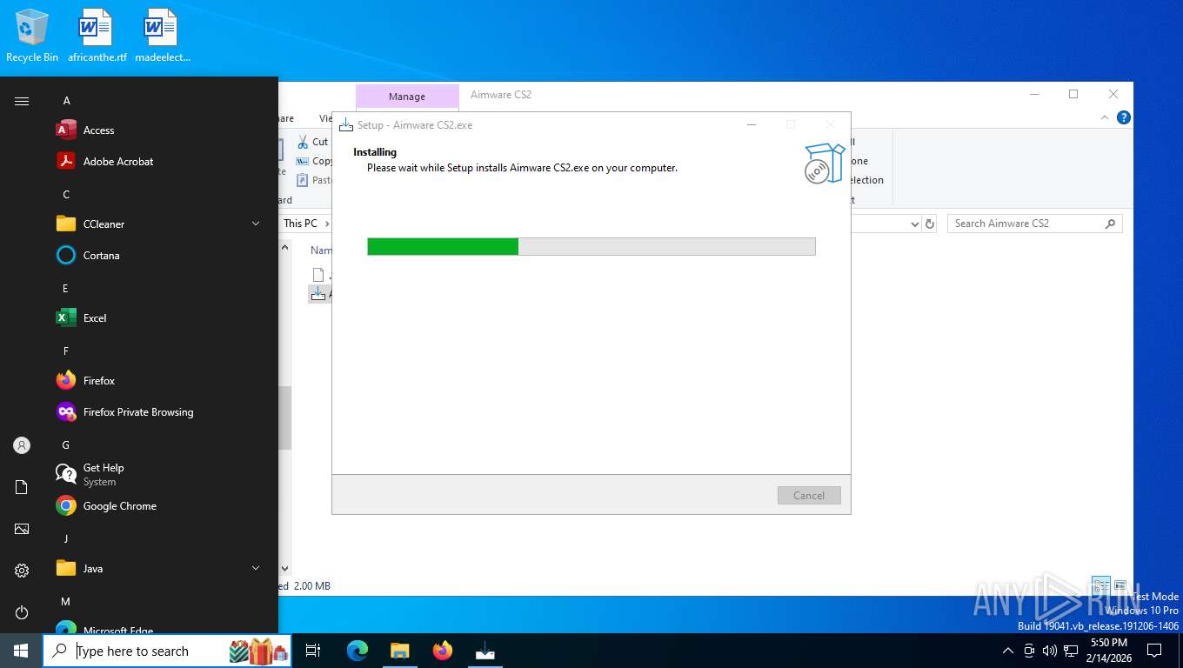
Task: Minimize the Setup installer window
Action: [x=751, y=124]
